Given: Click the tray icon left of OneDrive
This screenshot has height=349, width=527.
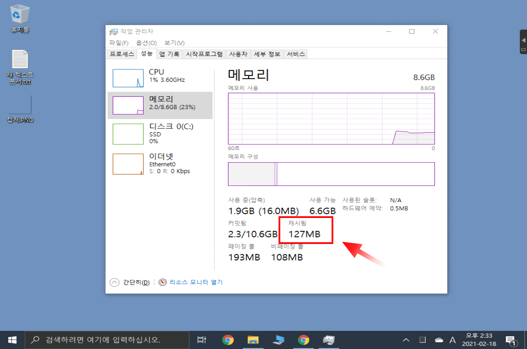Looking at the screenshot, I should click(423, 340).
